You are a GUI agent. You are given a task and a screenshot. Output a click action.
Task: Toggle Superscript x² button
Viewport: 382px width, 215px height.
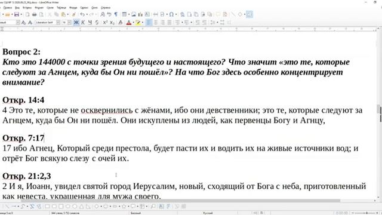(105, 23)
